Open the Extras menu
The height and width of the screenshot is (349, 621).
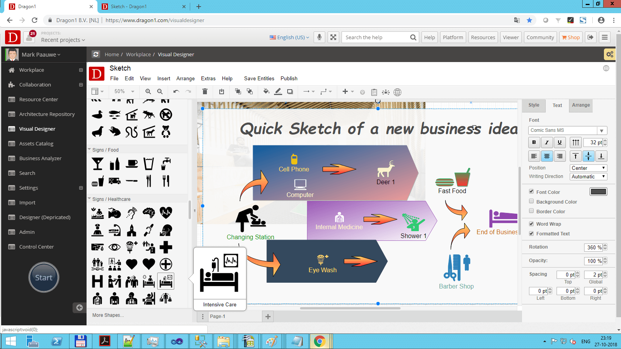pyautogui.click(x=208, y=78)
